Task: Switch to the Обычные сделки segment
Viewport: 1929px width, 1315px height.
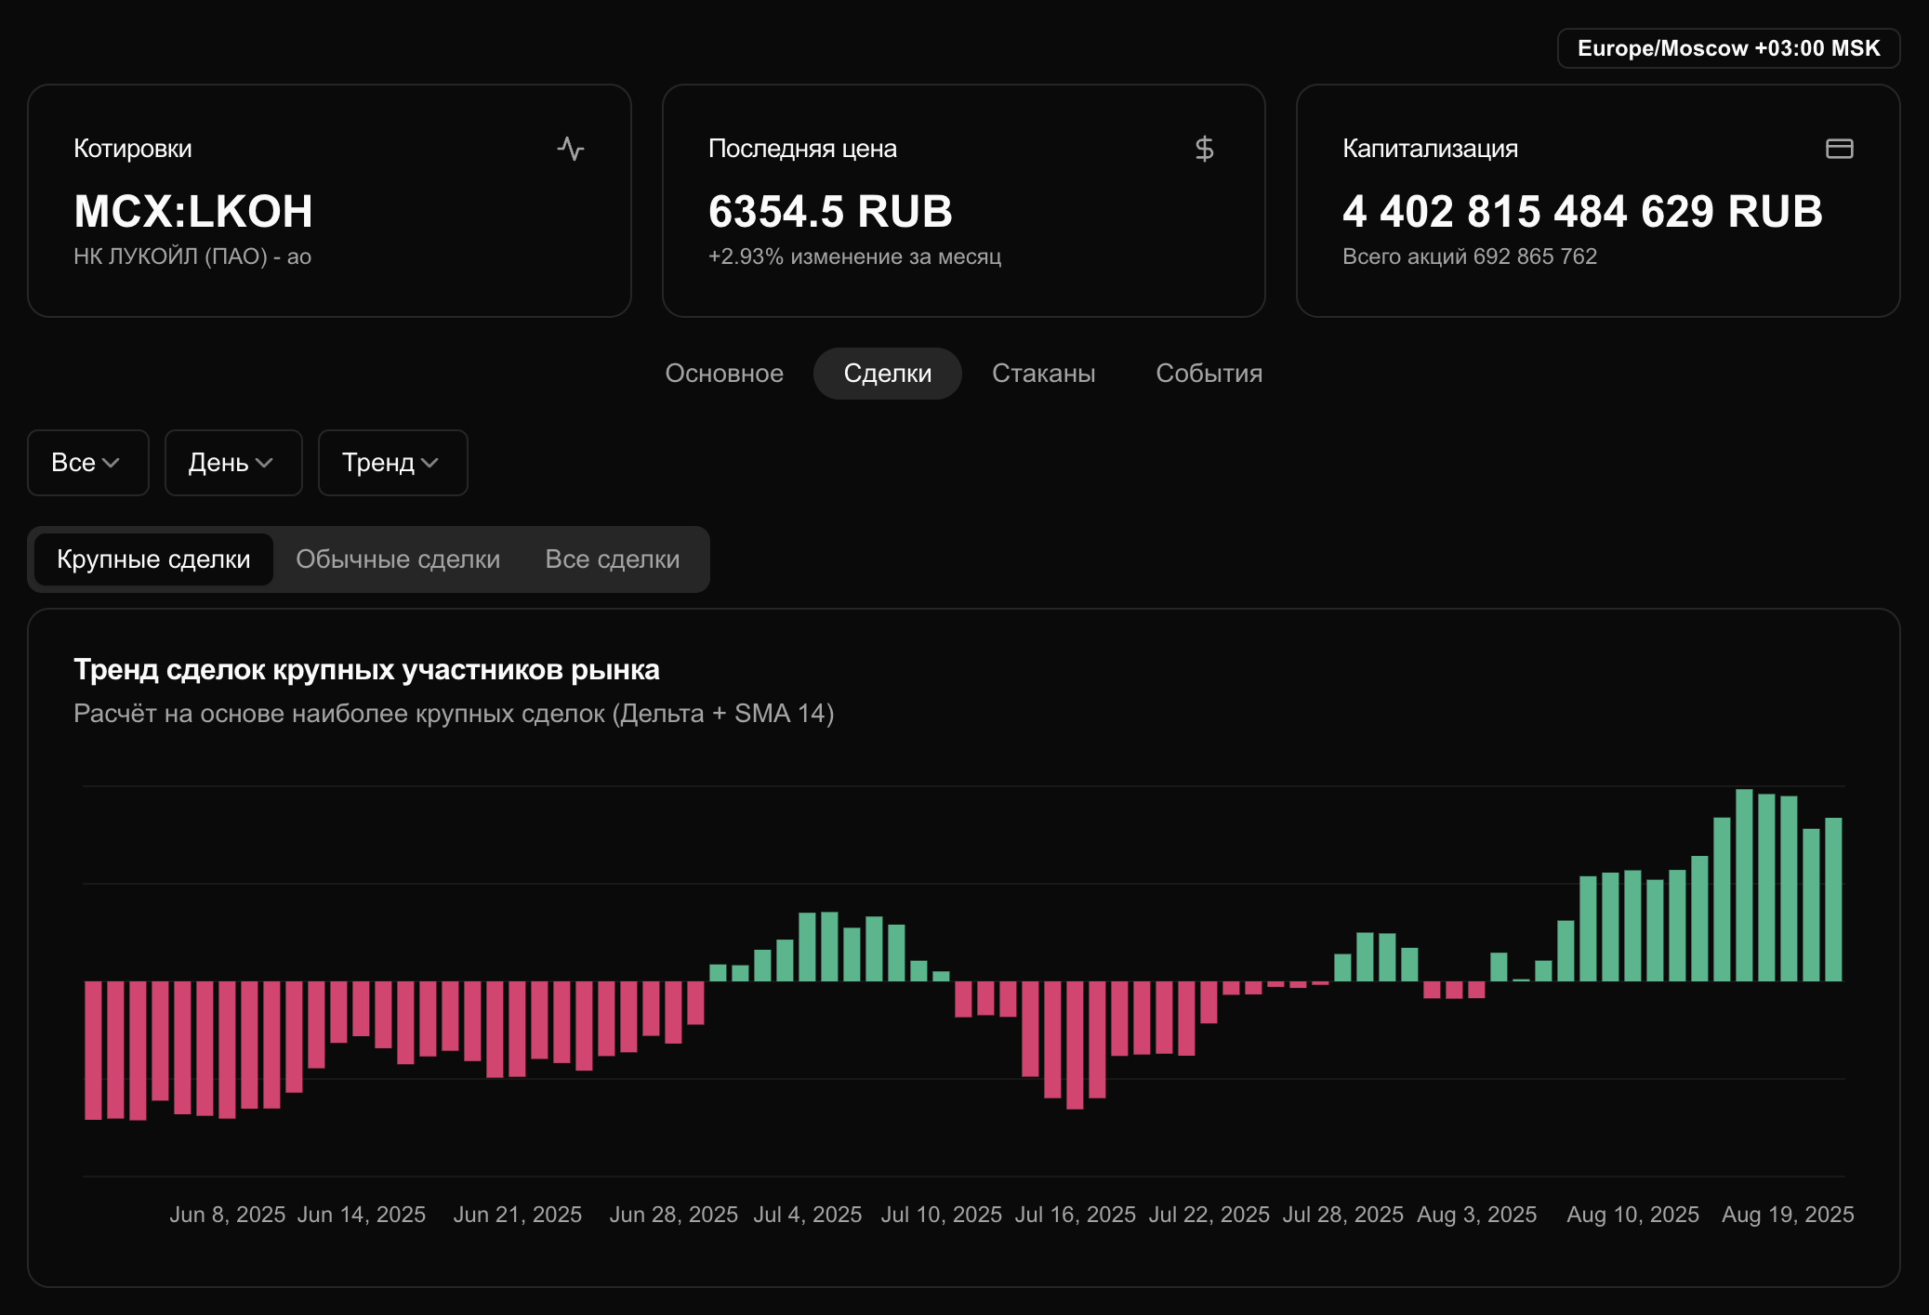Action: tap(398, 559)
